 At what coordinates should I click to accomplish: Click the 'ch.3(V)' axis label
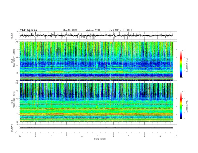[12, 128]
